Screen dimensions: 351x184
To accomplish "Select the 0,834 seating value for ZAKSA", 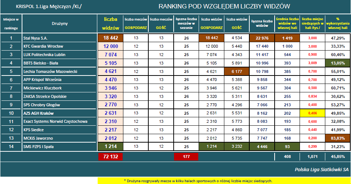I will pos(312,96).
